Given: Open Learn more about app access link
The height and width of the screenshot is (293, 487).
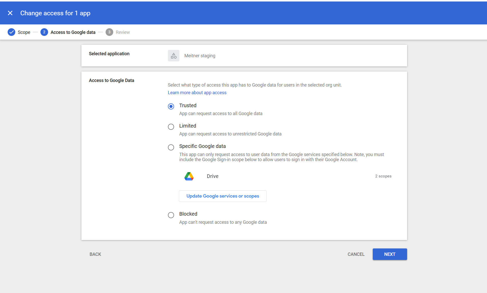Looking at the screenshot, I should [197, 93].
